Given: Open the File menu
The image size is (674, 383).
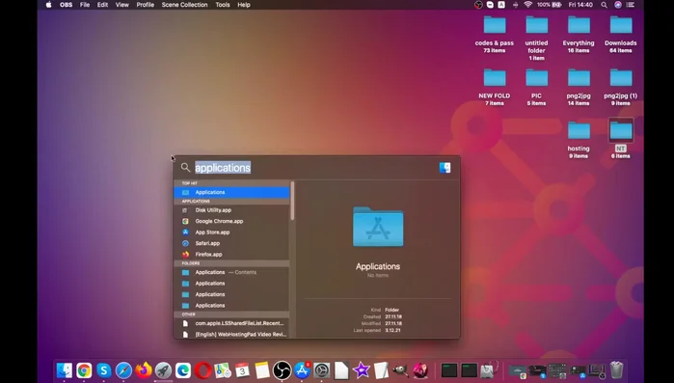Looking at the screenshot, I should click(85, 5).
